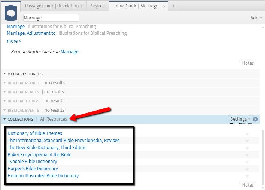Screen dimensions: 265x190
Task: Close the Topic Guide Marriage tab
Action: tap(164, 7)
